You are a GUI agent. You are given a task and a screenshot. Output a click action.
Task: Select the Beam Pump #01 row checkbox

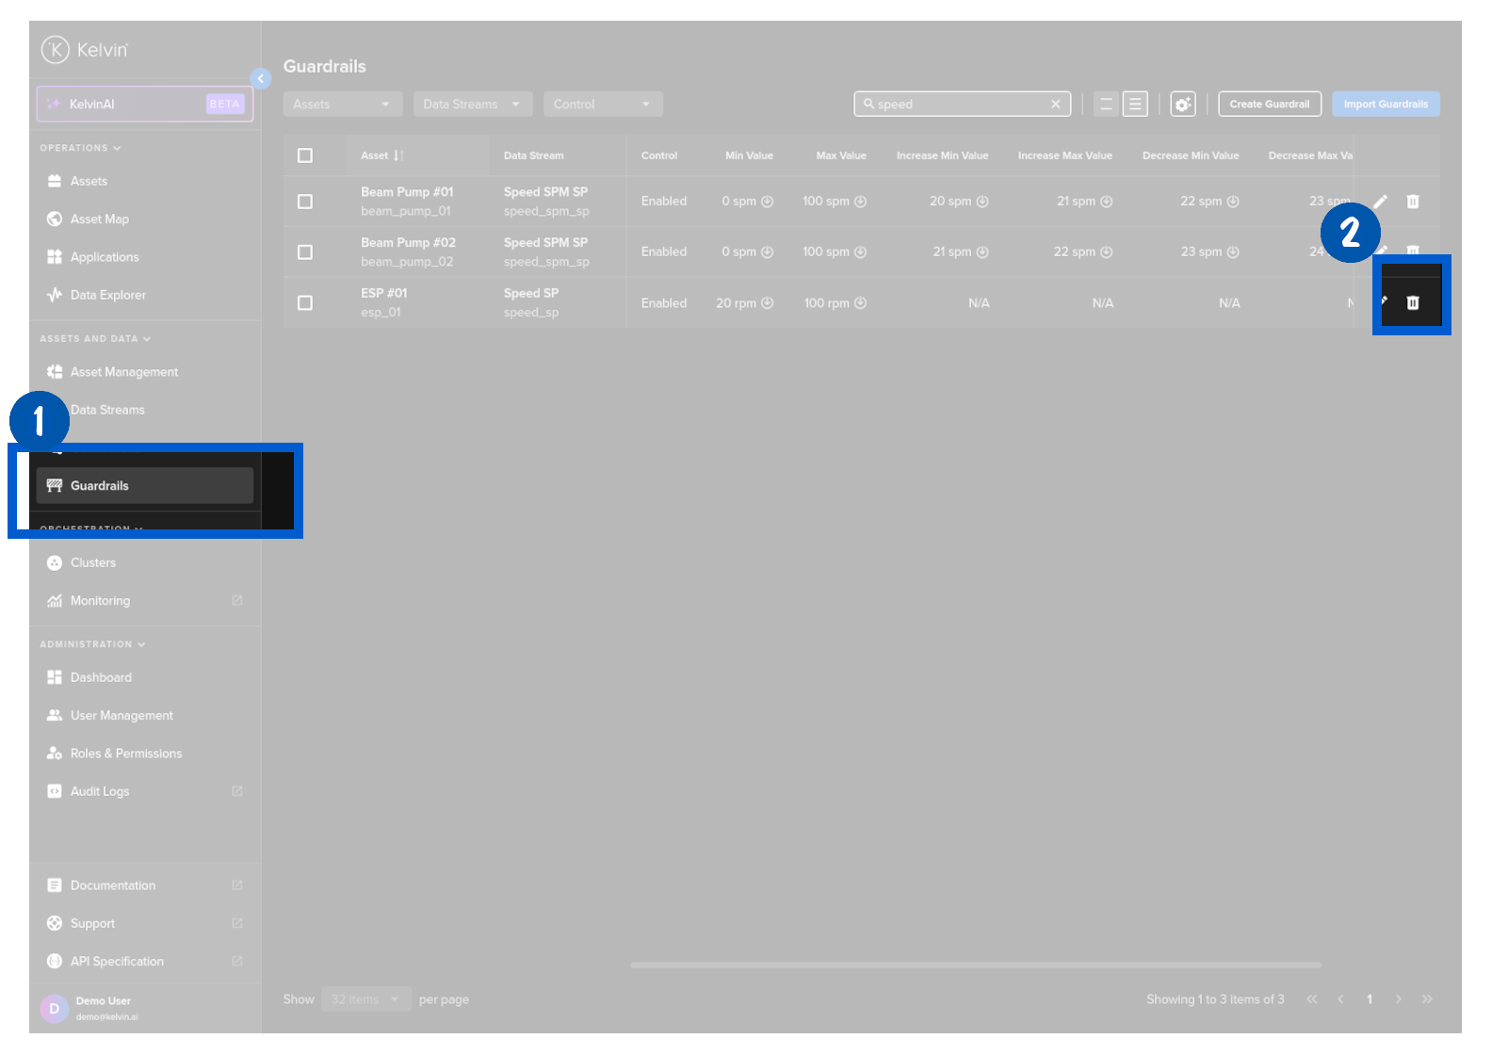point(305,202)
